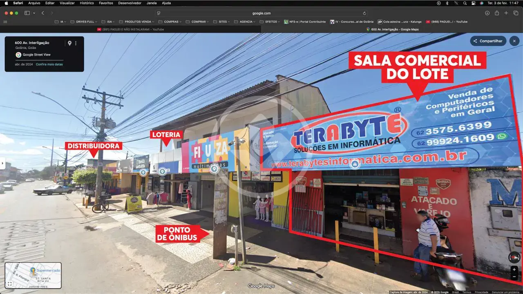Open macOS Control Center icon
The width and height of the screenshot is (523, 294).
[473, 3]
